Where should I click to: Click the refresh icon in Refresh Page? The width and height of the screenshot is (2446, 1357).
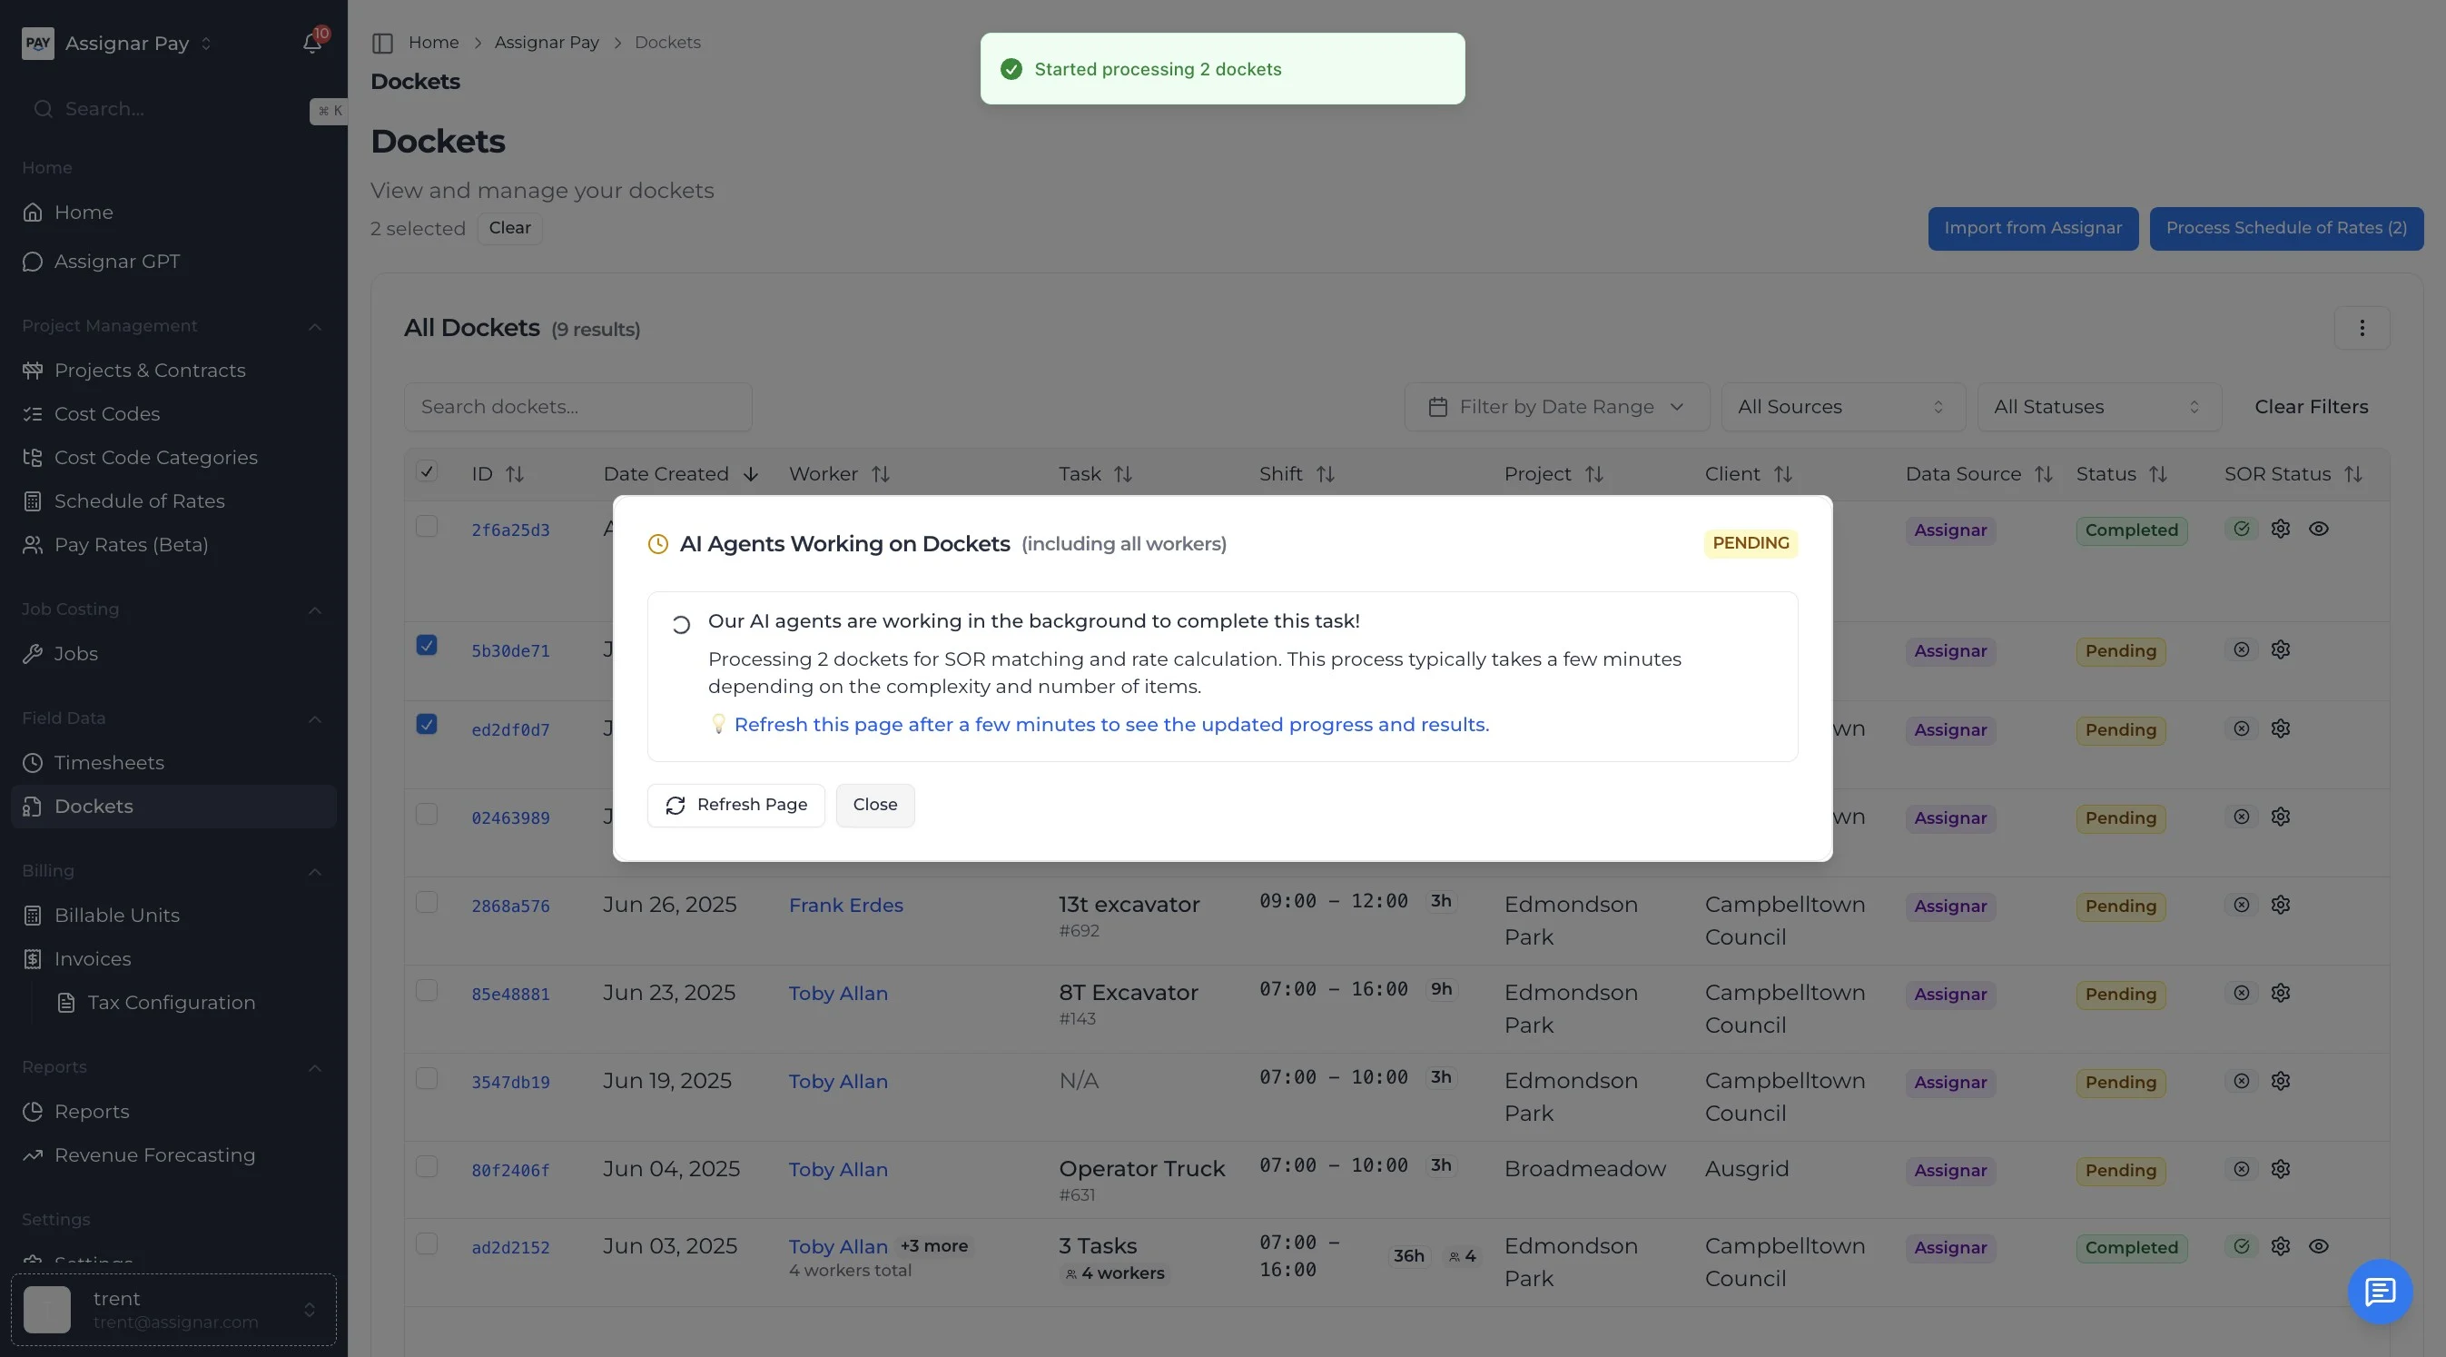(x=676, y=806)
